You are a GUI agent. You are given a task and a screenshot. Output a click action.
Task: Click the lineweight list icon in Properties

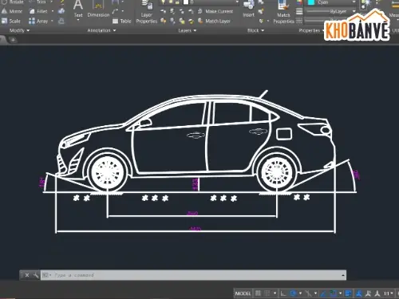299,11
